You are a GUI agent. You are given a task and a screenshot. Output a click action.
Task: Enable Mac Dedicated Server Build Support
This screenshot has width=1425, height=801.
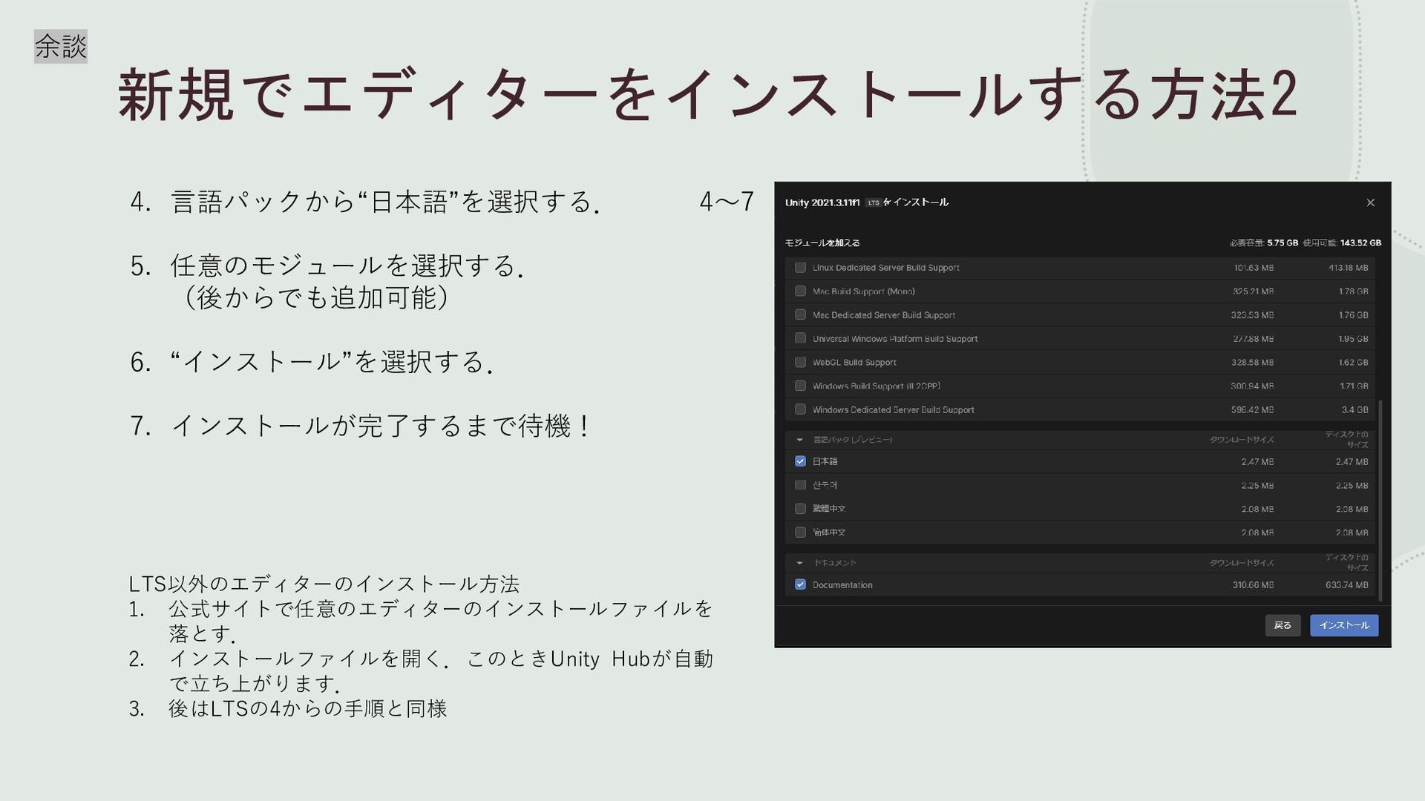pyautogui.click(x=800, y=314)
